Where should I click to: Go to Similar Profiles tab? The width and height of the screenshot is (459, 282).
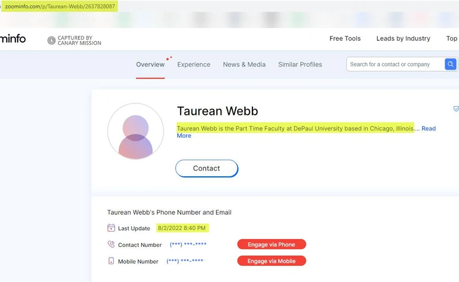(x=300, y=64)
